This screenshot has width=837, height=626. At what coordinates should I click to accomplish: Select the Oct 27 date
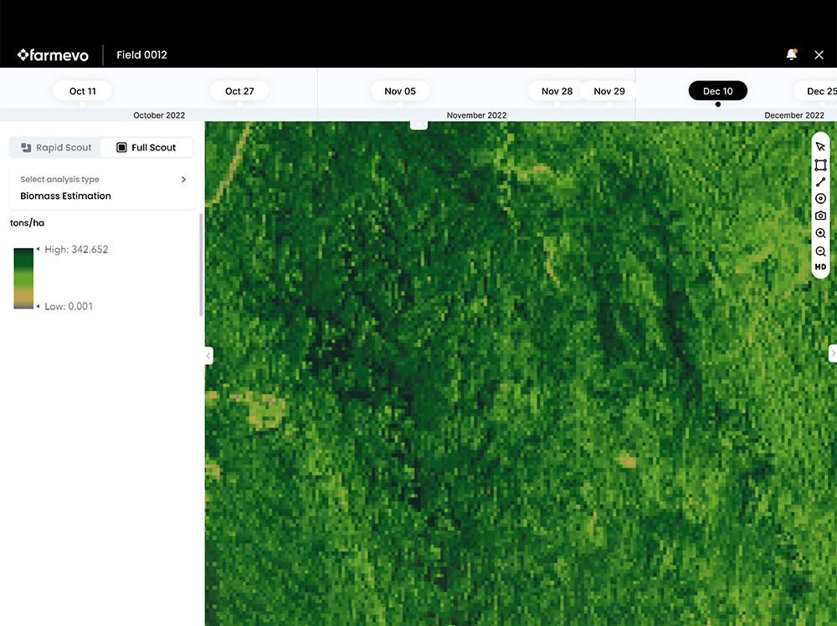coord(239,91)
